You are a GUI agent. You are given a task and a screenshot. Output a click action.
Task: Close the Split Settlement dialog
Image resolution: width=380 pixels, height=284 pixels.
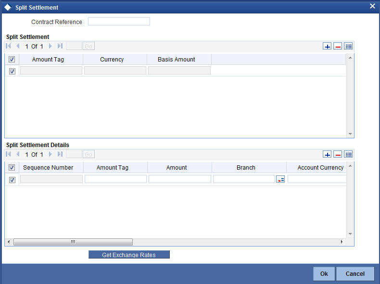(x=372, y=6)
